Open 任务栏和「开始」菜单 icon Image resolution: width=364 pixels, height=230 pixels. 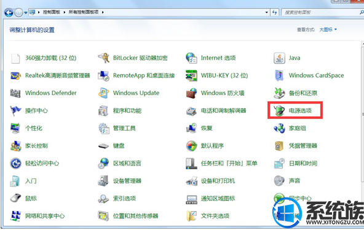coord(191,163)
